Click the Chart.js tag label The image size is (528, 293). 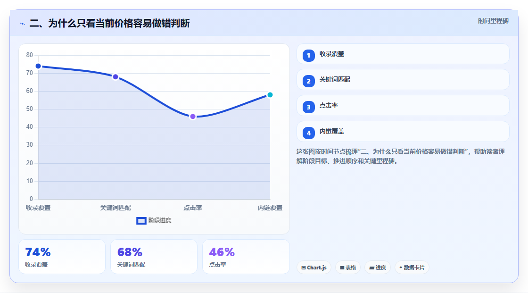pyautogui.click(x=317, y=268)
